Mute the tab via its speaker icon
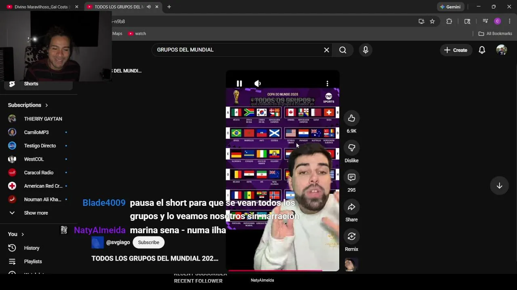Viewport: 517px width, 290px height. click(x=149, y=7)
